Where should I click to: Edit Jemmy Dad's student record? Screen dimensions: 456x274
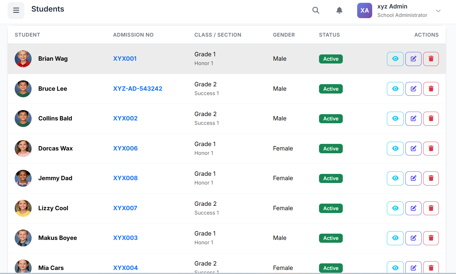pos(413,178)
